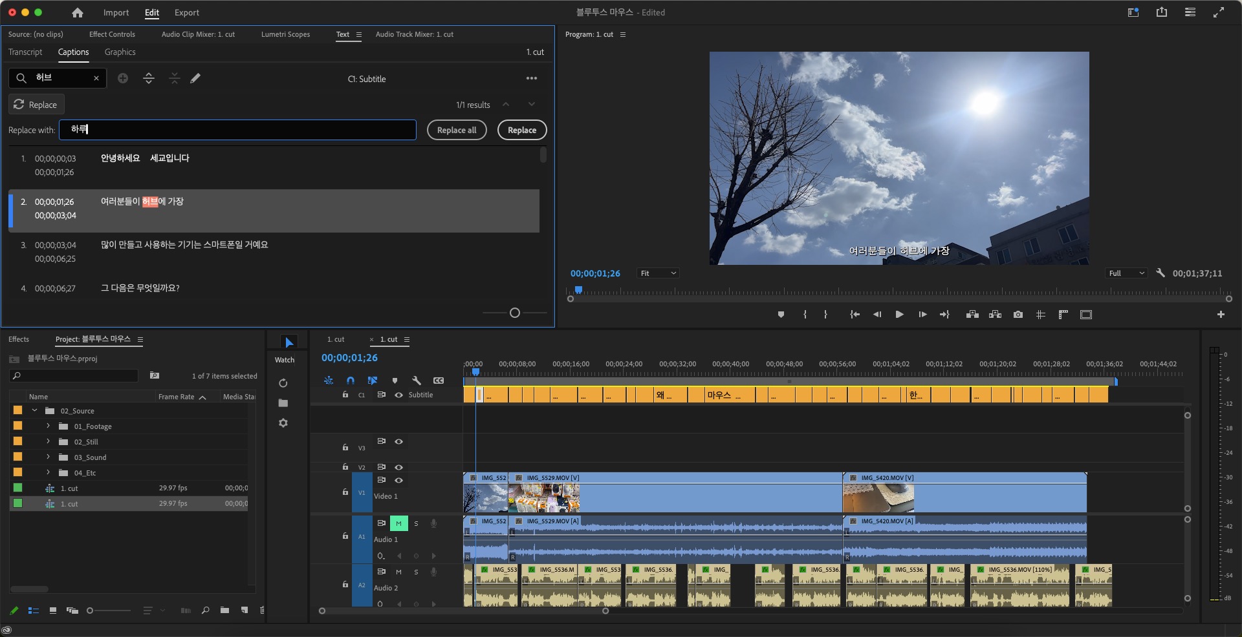Toggle Subtitle track eye visibility
This screenshot has width=1242, height=637.
point(398,395)
